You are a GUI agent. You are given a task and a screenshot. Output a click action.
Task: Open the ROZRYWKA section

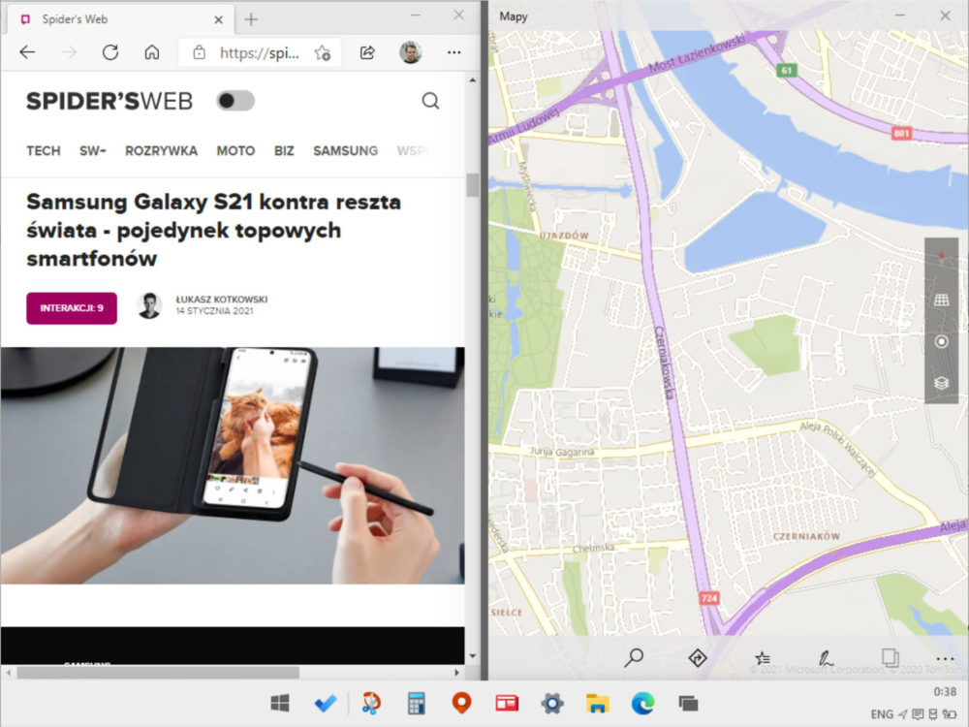(161, 151)
